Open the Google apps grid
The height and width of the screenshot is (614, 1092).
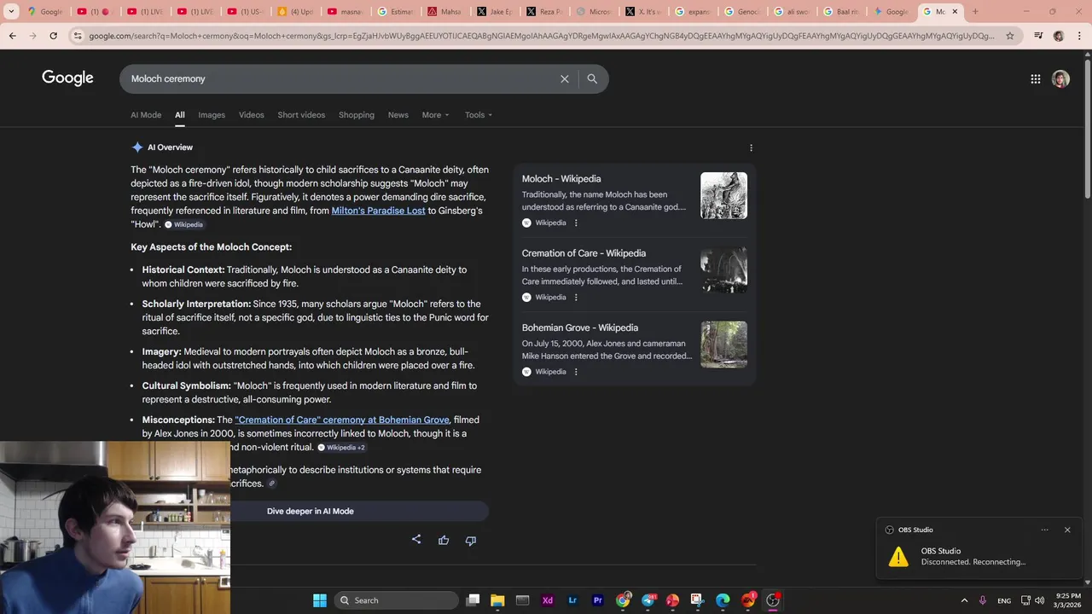coord(1036,78)
